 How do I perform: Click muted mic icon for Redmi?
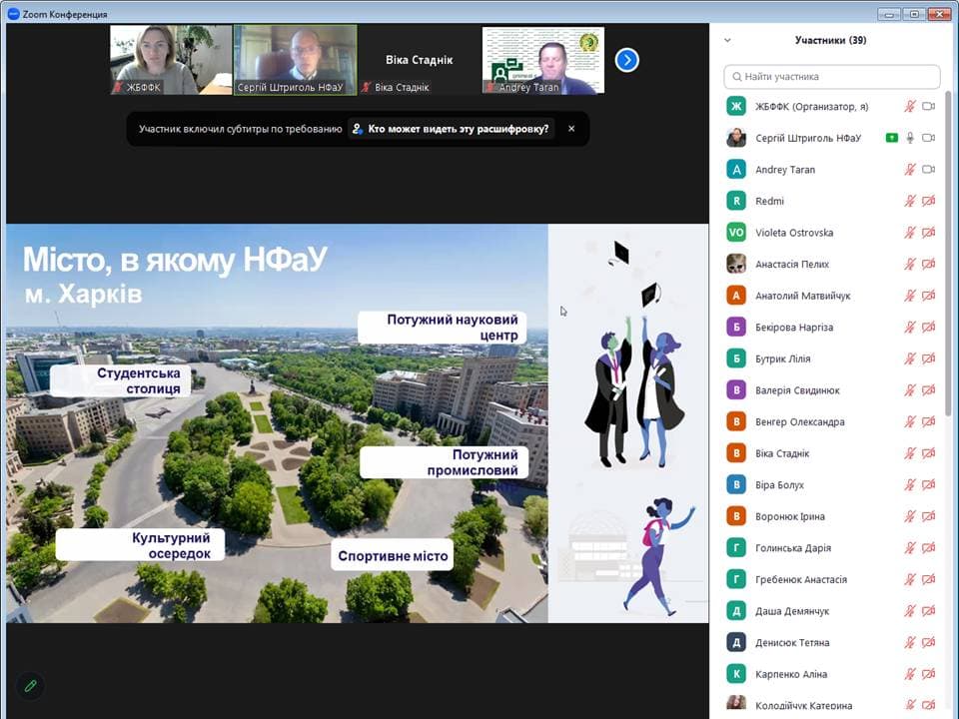coord(910,201)
